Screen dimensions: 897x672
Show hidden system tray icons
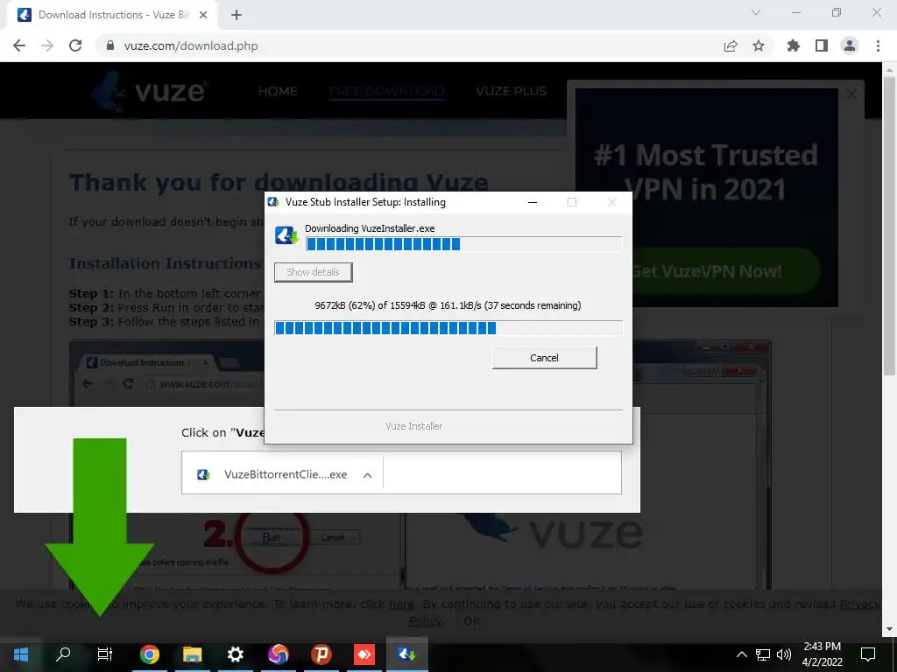pos(741,654)
